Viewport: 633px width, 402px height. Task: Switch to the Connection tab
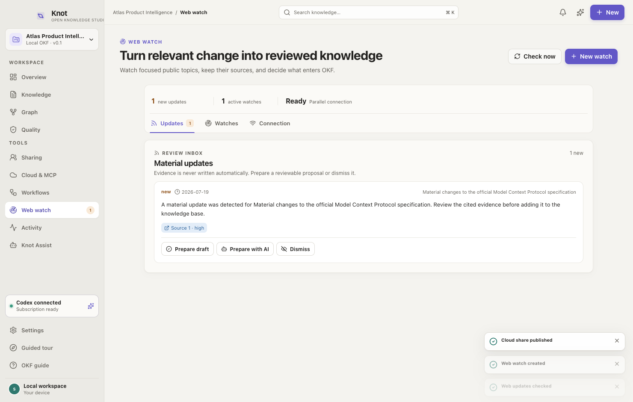click(270, 123)
